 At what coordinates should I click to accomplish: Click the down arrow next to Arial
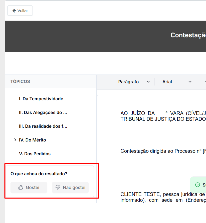click(190, 82)
